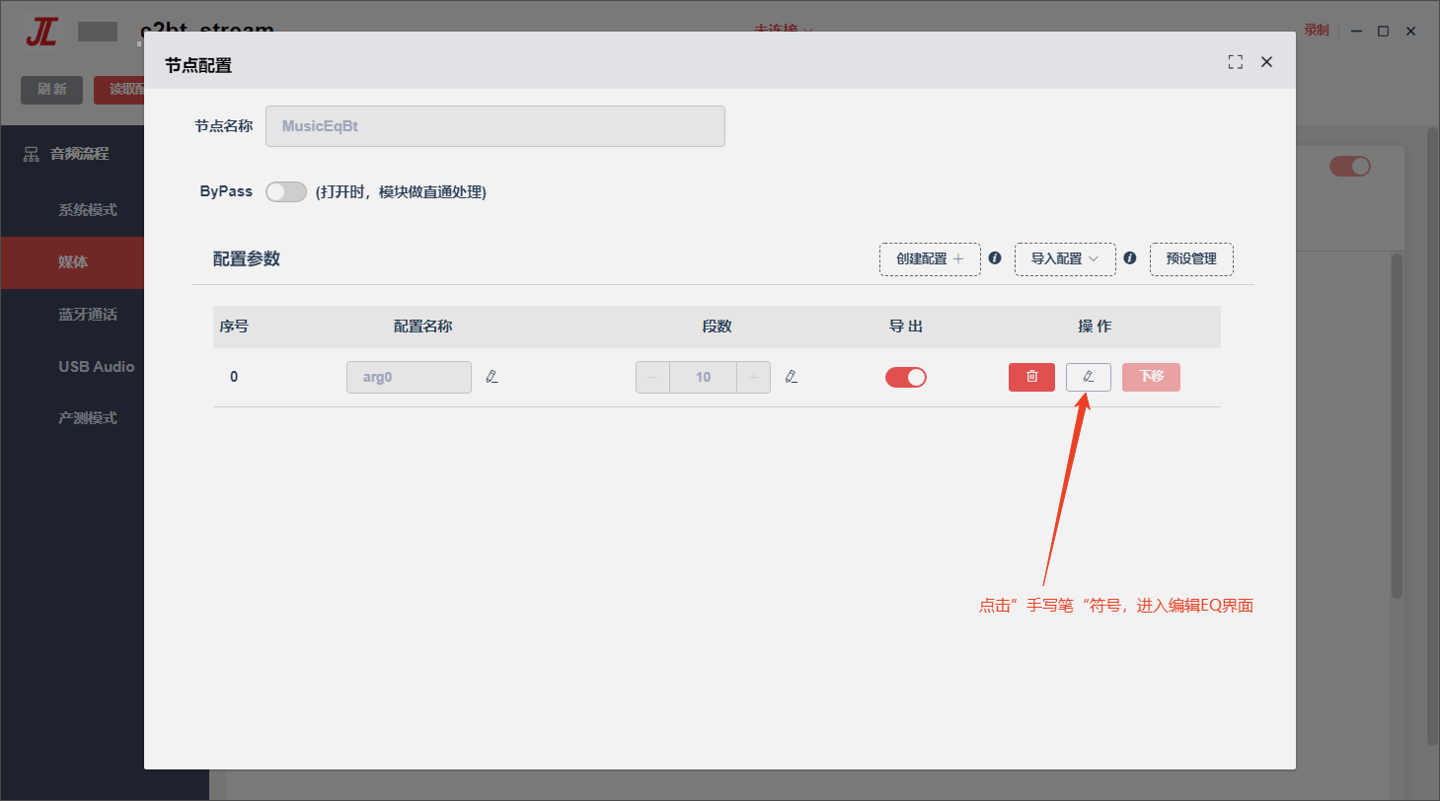Expand the 未连接 connection status dropdown

tap(784, 31)
